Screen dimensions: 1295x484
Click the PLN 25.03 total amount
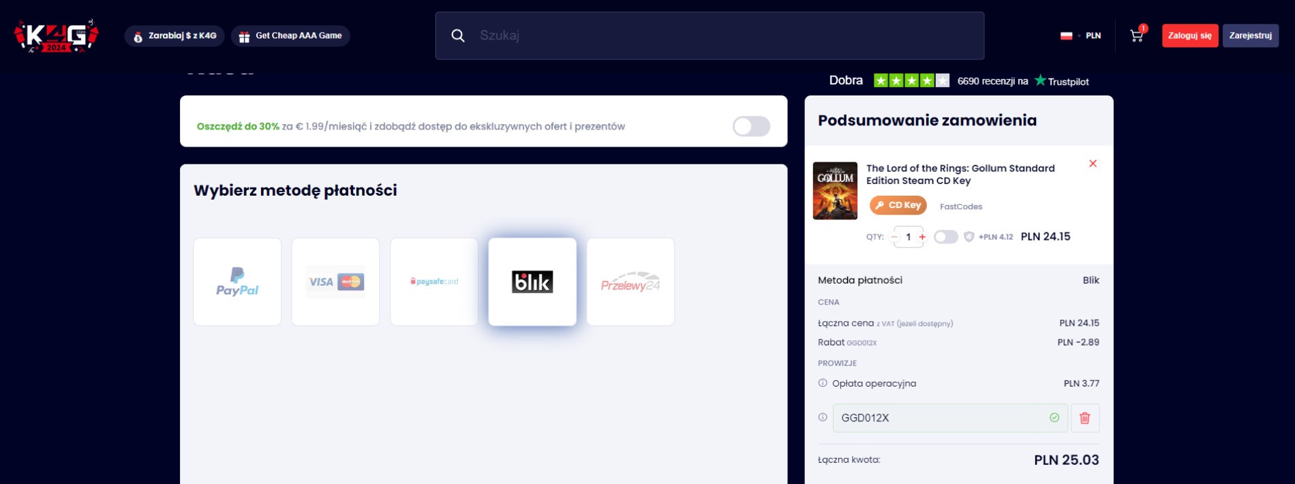tap(1067, 460)
